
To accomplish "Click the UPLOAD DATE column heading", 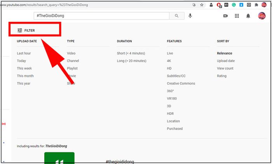I will click(27, 41).
